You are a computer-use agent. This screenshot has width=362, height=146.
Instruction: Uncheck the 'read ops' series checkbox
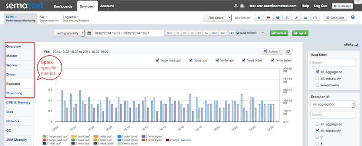(x=191, y=60)
